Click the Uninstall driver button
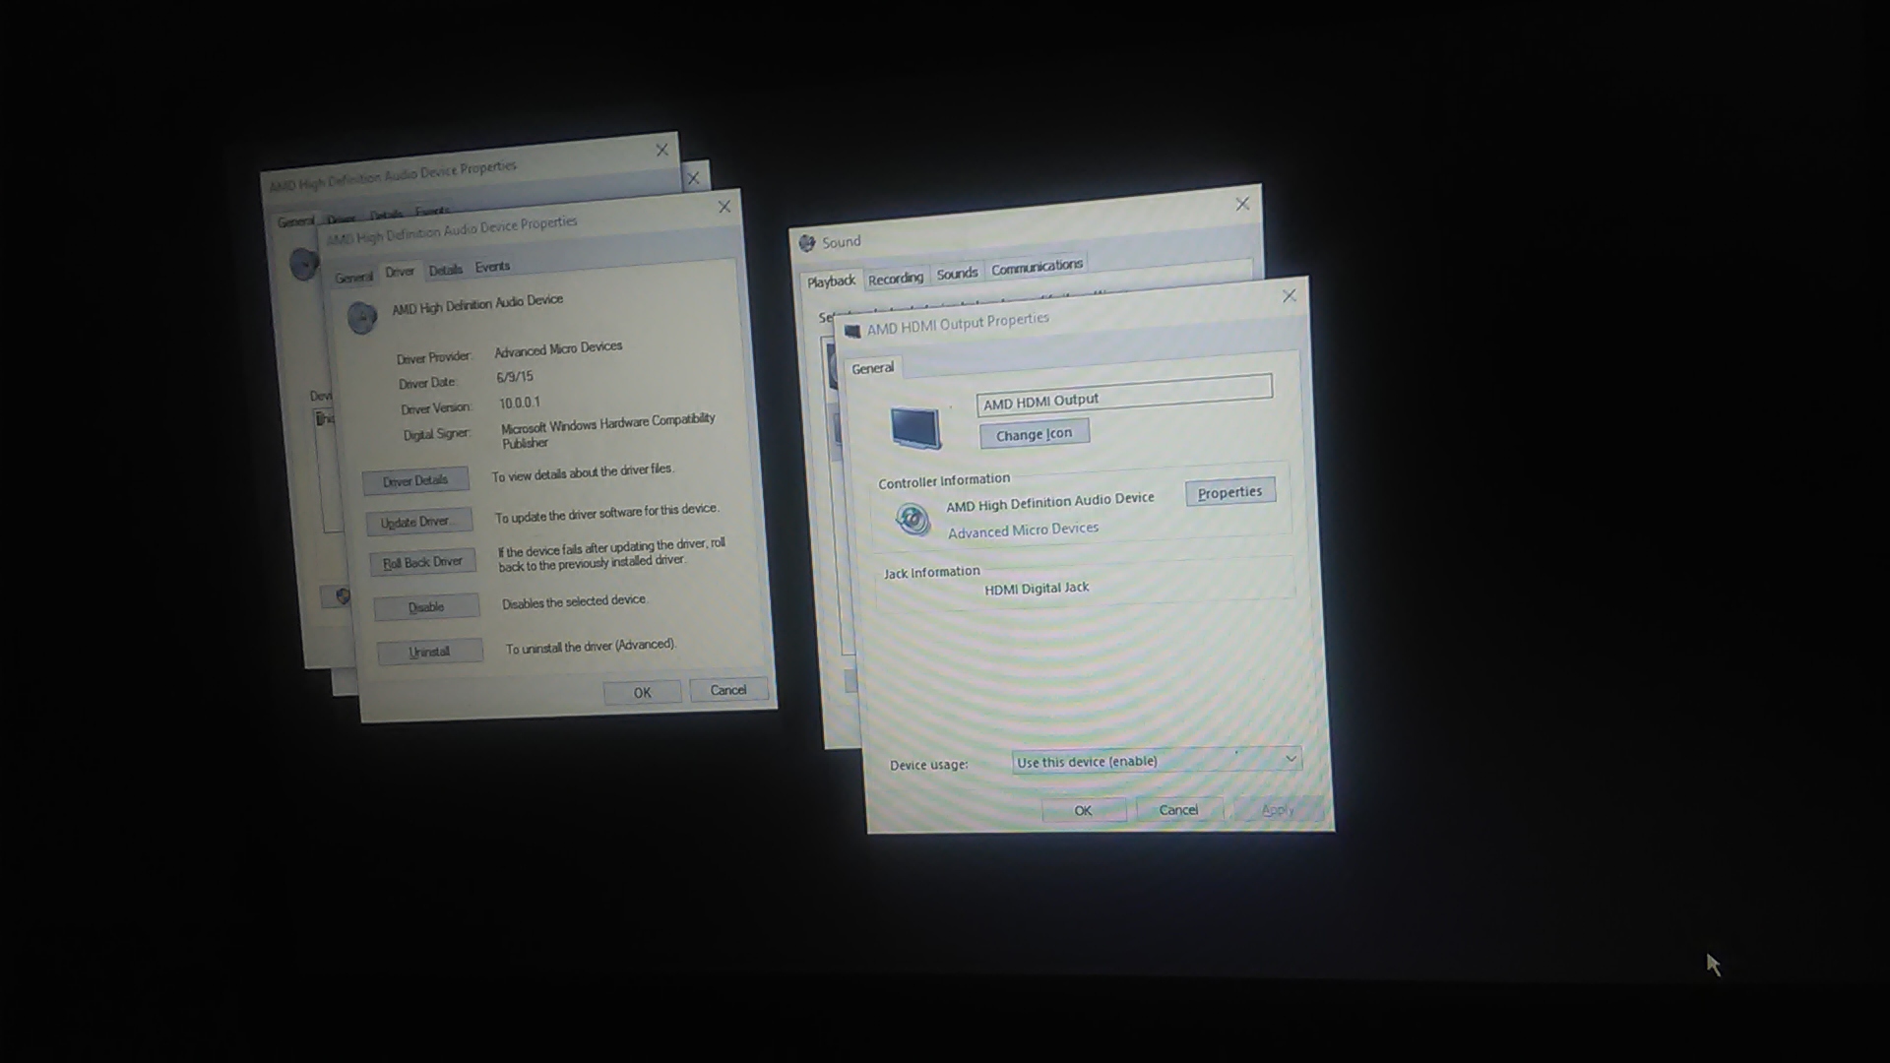The height and width of the screenshot is (1063, 1890). click(x=429, y=652)
